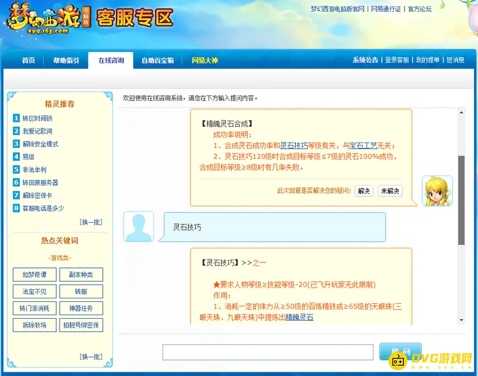Click the 法宝不见 keyword button
The image size is (478, 376).
tap(35, 292)
